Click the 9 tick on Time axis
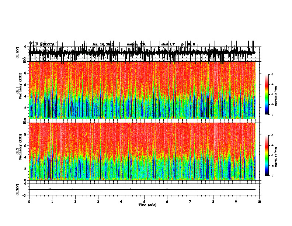This screenshot has width=292, height=226. point(236,202)
